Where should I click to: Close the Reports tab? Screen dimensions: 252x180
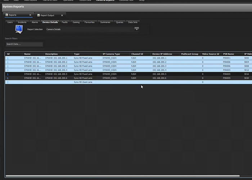pyautogui.click(x=30, y=15)
